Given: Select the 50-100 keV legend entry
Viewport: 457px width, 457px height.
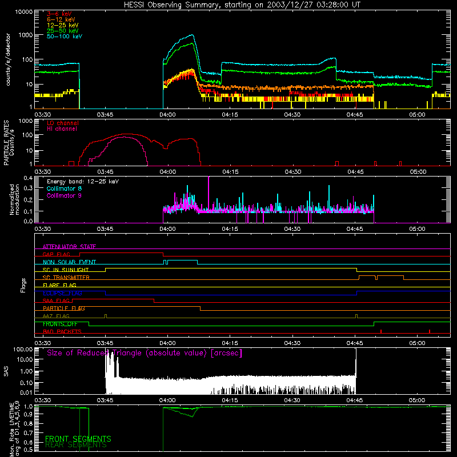Looking at the screenshot, I should click(x=65, y=37).
